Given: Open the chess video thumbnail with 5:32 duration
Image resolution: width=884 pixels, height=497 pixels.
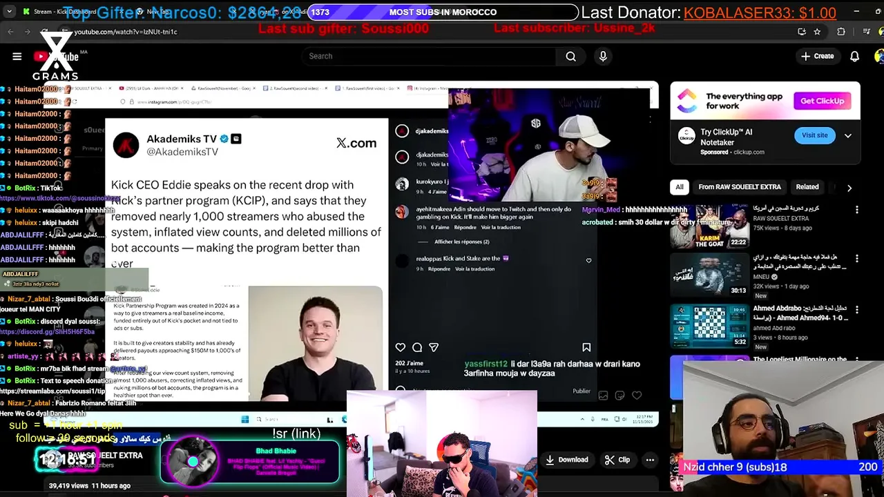Looking at the screenshot, I should point(709,324).
